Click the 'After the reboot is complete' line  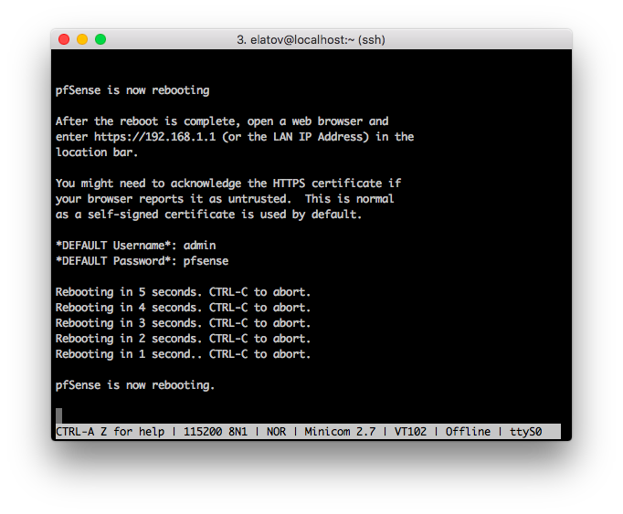tap(222, 121)
